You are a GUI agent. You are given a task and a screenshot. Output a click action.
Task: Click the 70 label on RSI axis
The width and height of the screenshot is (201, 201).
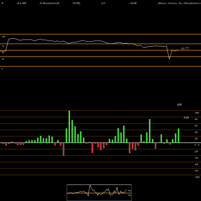3,46
